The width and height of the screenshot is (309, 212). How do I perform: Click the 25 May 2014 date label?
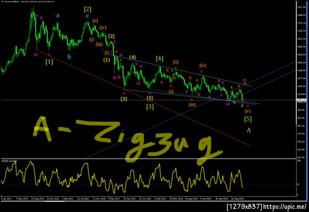coord(176,199)
